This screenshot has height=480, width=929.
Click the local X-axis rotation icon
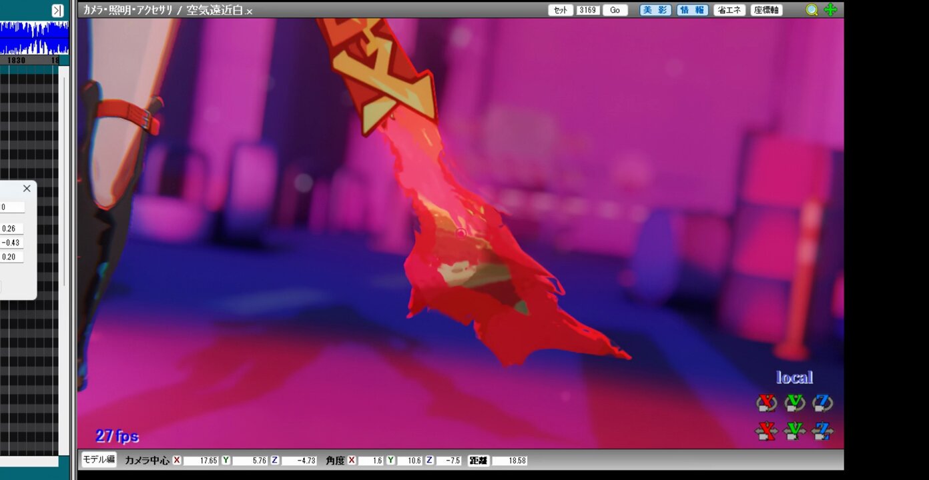pos(767,403)
